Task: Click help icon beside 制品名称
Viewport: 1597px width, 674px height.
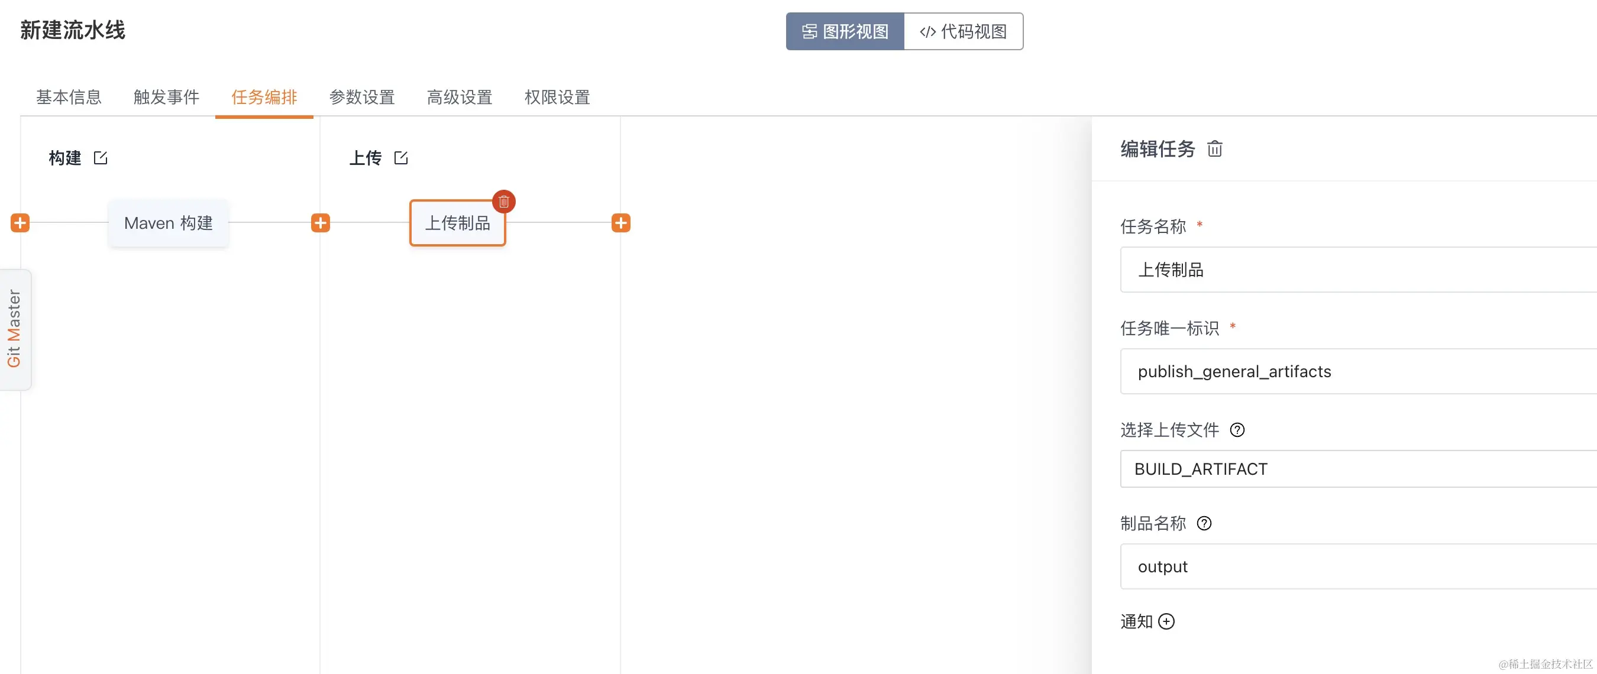Action: click(1204, 523)
